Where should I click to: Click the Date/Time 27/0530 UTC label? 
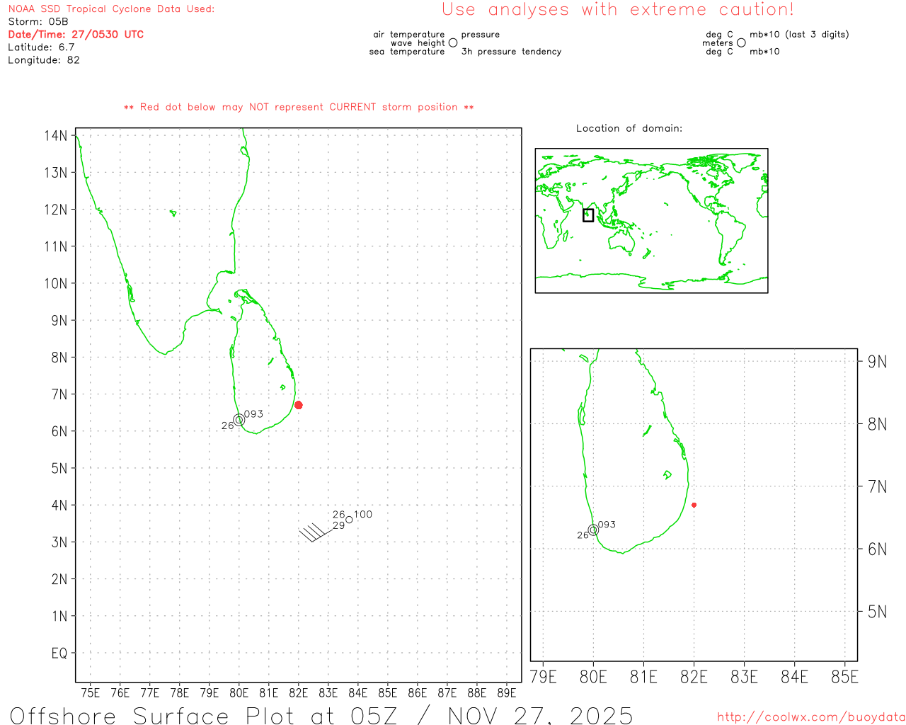tap(76, 34)
